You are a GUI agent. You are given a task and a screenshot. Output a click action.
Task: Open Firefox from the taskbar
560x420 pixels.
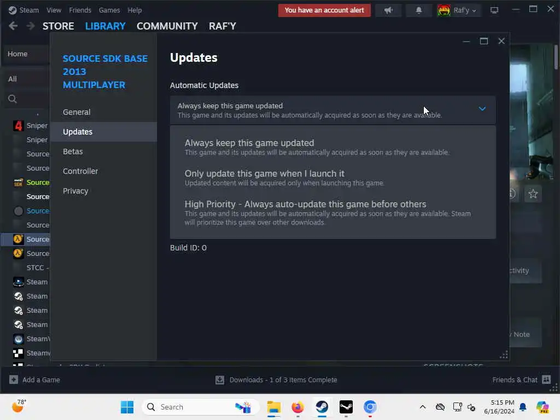(298, 407)
